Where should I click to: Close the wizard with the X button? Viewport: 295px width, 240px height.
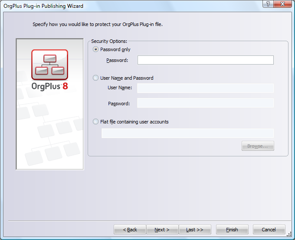[282, 4]
